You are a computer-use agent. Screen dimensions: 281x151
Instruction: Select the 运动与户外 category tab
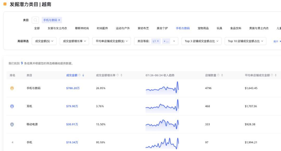[123, 28]
